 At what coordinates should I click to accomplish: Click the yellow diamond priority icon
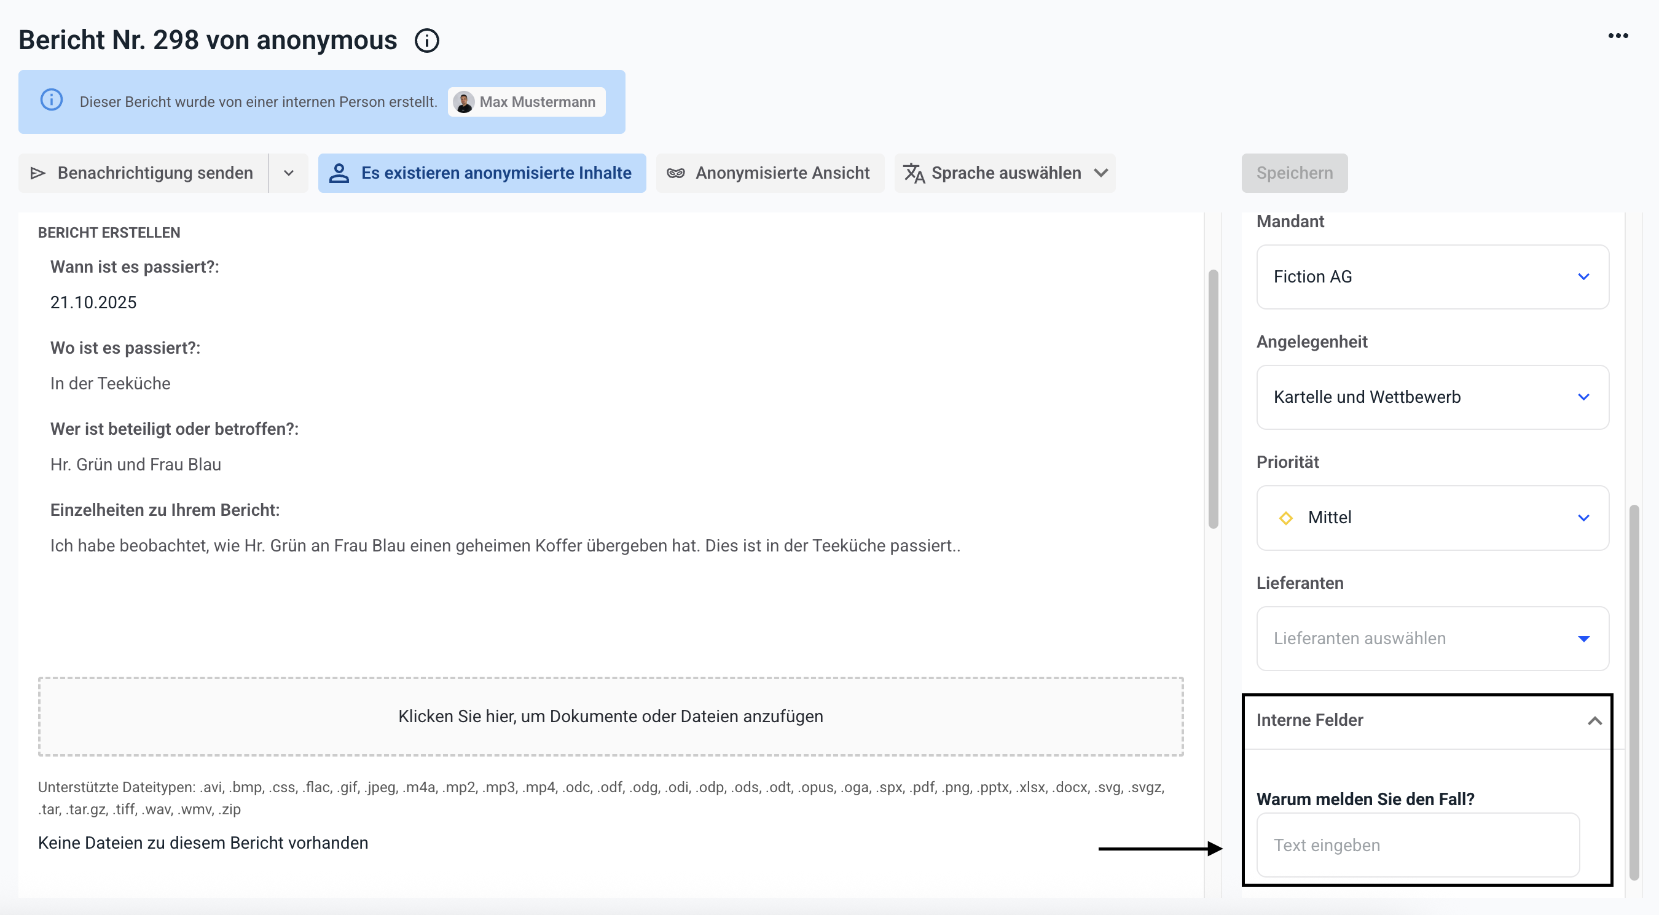tap(1285, 518)
